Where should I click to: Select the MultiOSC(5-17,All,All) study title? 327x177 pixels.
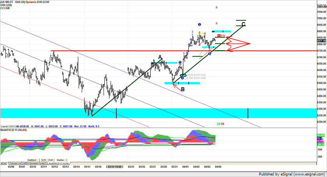(x=13, y=130)
